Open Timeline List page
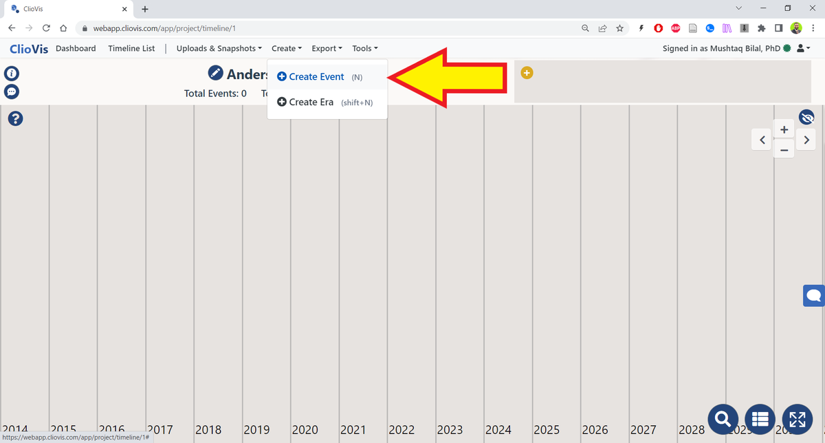Viewport: 825px width, 443px height. [131, 48]
